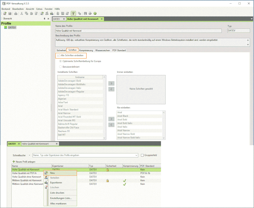Pin the Übersicht panel with pushpin icon

44,19
